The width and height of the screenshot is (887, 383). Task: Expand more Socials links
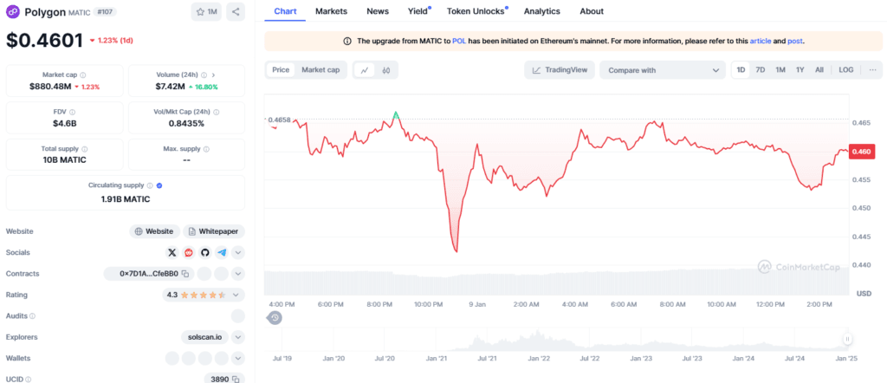[x=238, y=252]
